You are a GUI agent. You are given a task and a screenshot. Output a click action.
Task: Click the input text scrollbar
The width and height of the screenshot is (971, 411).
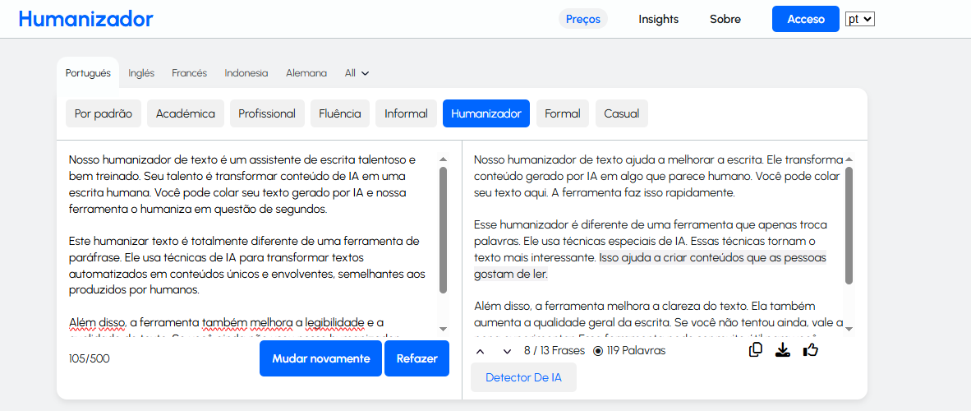coord(444,230)
